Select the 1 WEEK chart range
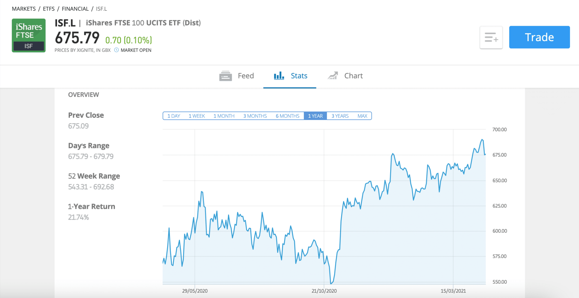The image size is (579, 298). 197,116
